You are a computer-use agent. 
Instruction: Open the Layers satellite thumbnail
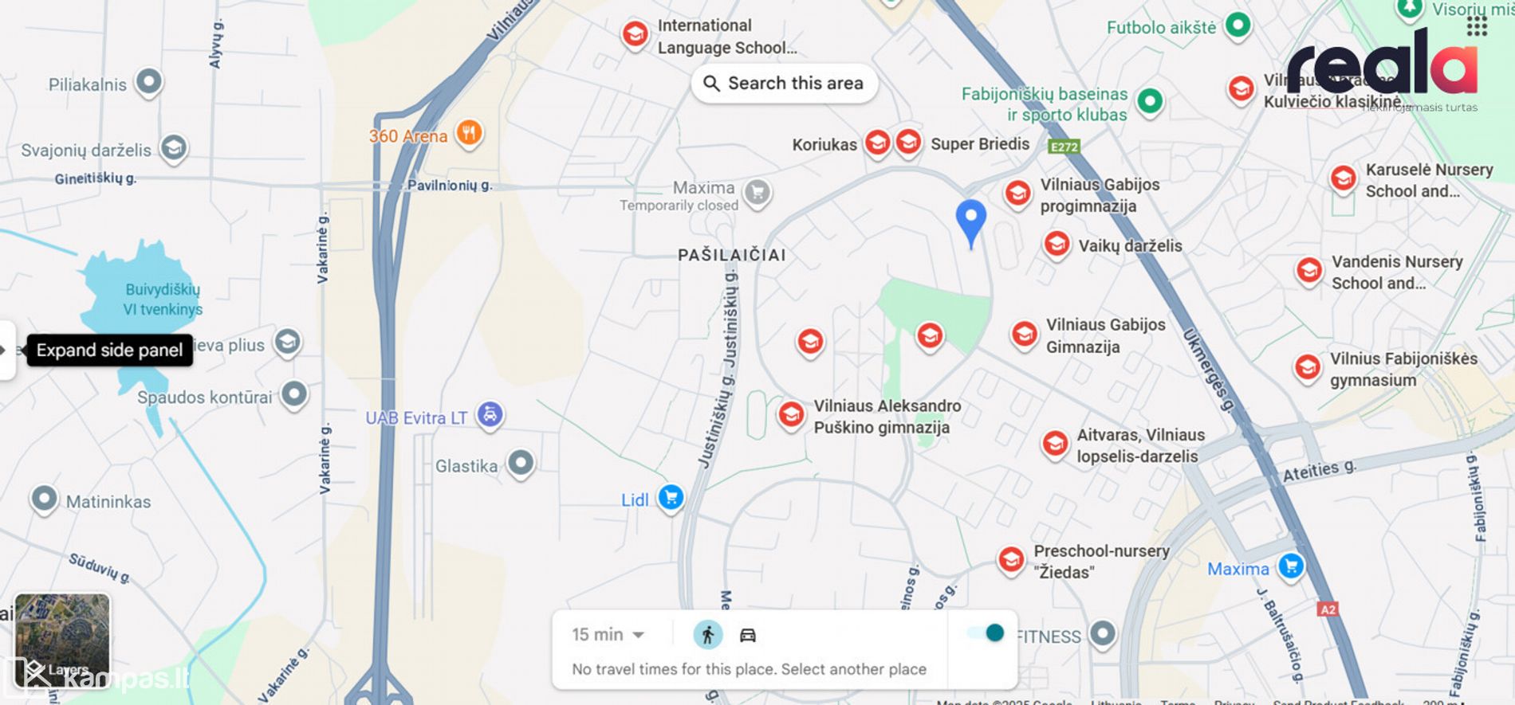click(x=62, y=640)
